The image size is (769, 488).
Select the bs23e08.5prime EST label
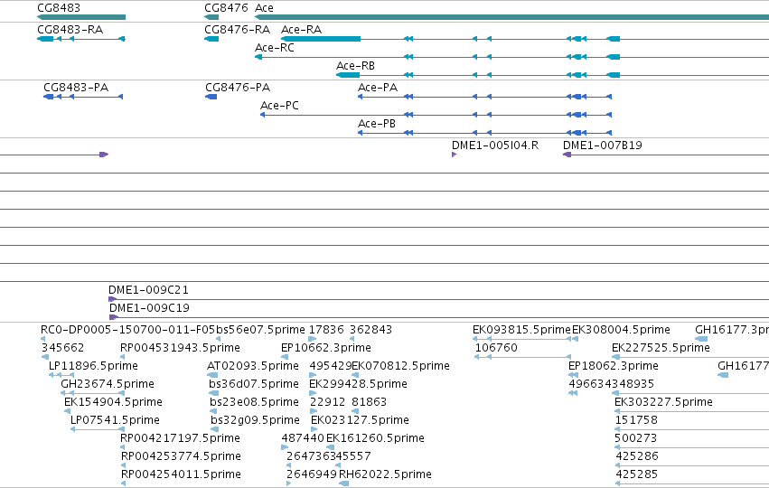pyautogui.click(x=255, y=402)
